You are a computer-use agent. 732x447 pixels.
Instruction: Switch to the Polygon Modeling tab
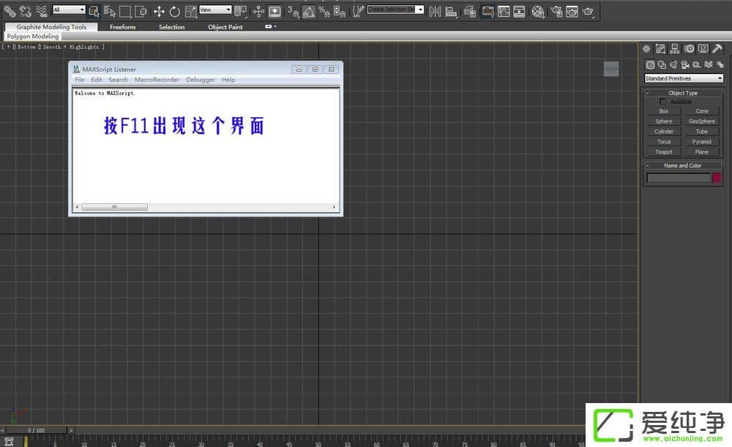[33, 36]
